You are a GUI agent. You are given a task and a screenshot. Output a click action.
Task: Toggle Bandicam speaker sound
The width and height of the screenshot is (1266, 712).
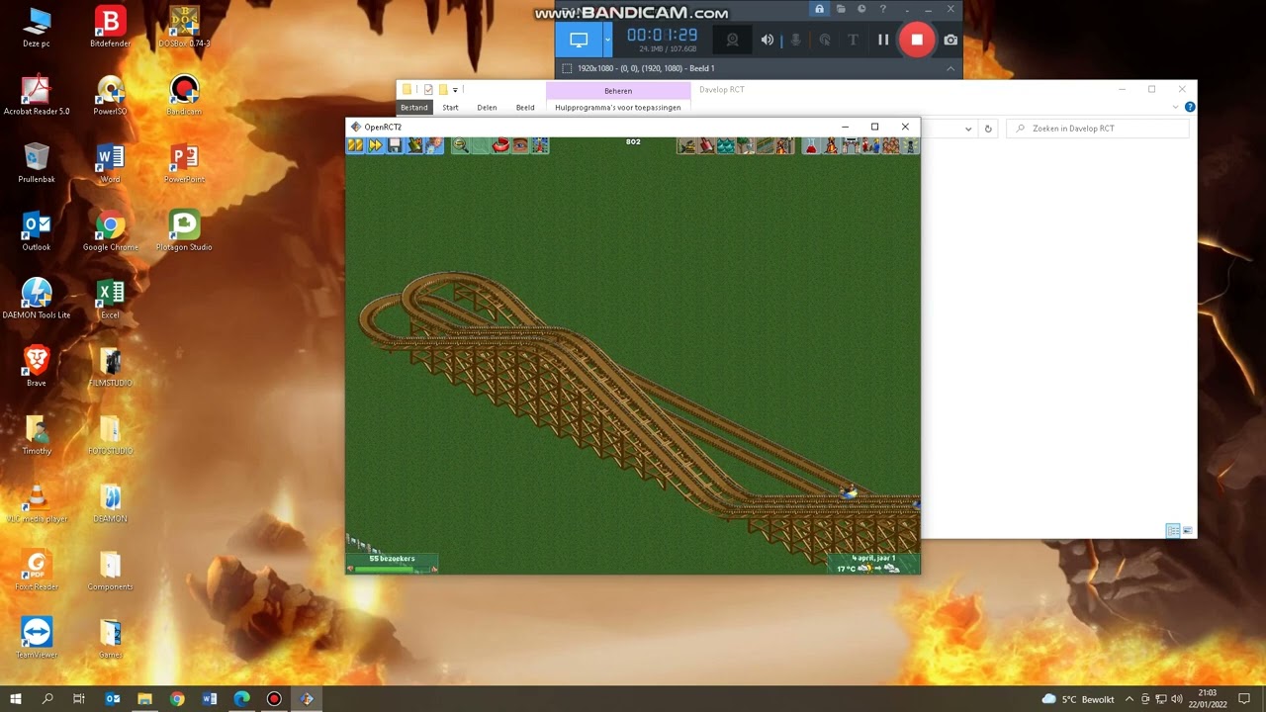coord(767,40)
